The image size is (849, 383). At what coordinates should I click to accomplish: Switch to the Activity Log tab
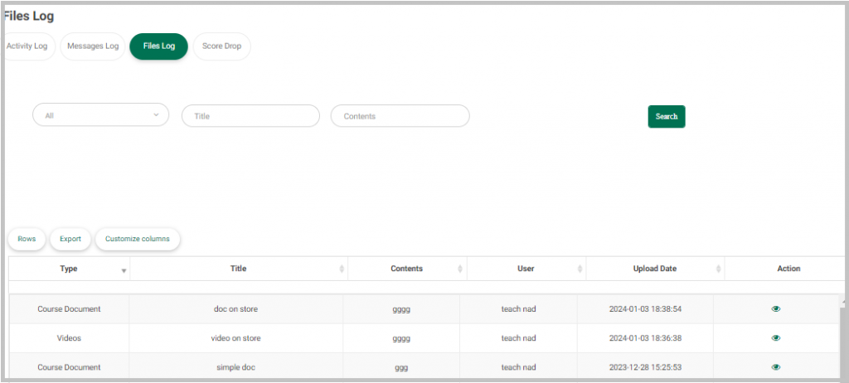coord(27,46)
